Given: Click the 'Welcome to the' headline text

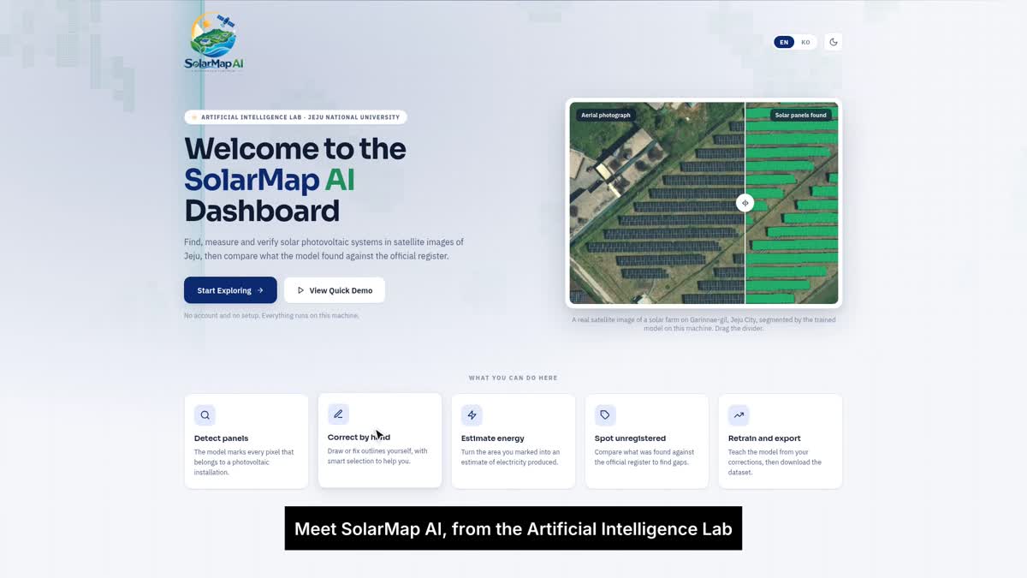Looking at the screenshot, I should click(295, 149).
